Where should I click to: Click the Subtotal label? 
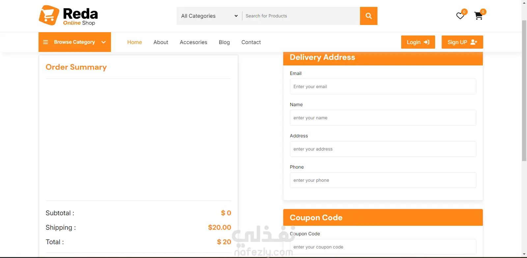click(60, 213)
